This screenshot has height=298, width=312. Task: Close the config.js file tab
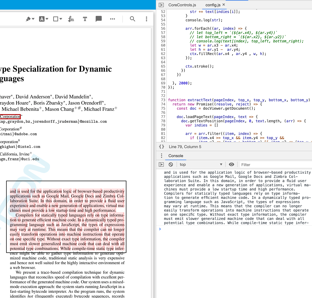pos(224,5)
